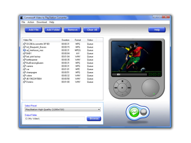Minimize the converter window
Viewport: 191px width, 143px height.
tap(155, 17)
